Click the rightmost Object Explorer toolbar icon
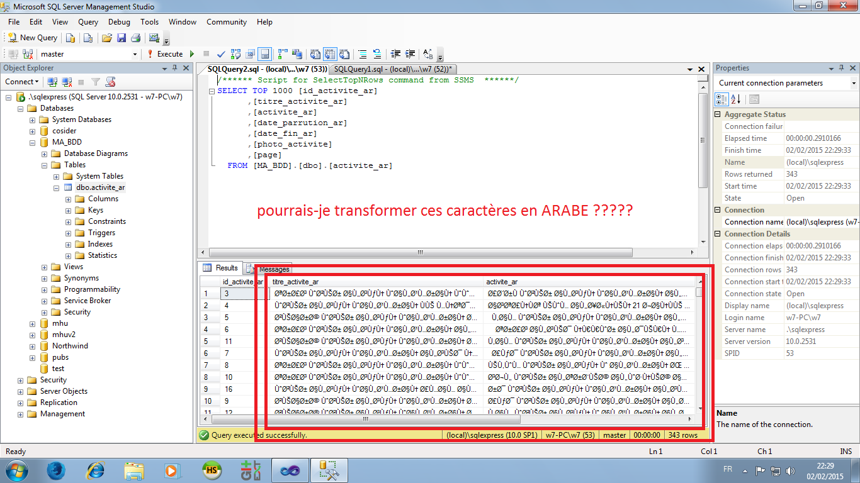860x483 pixels. (x=110, y=82)
